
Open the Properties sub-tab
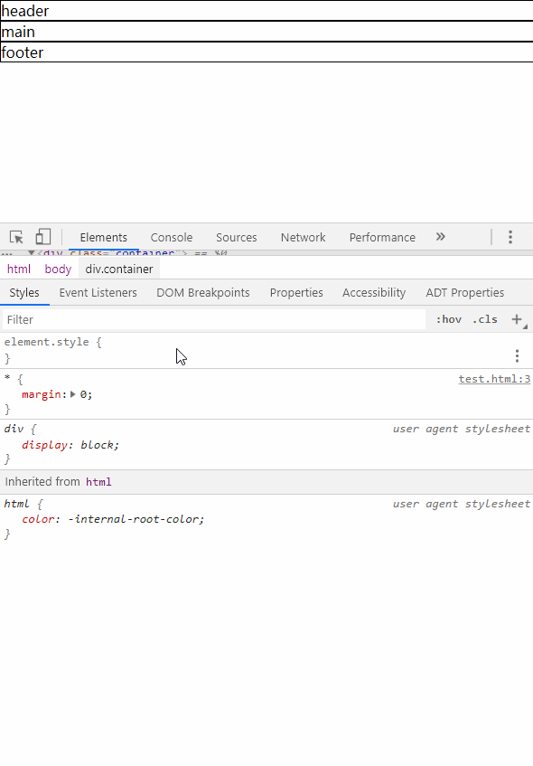pyautogui.click(x=296, y=293)
